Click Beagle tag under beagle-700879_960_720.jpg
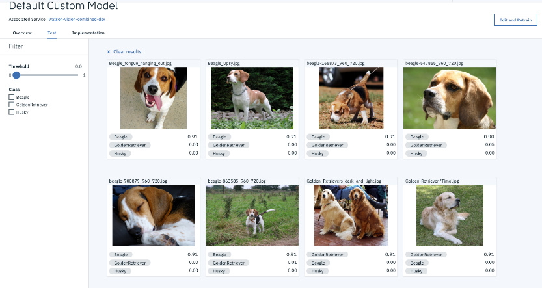The image size is (542, 288). [120, 254]
